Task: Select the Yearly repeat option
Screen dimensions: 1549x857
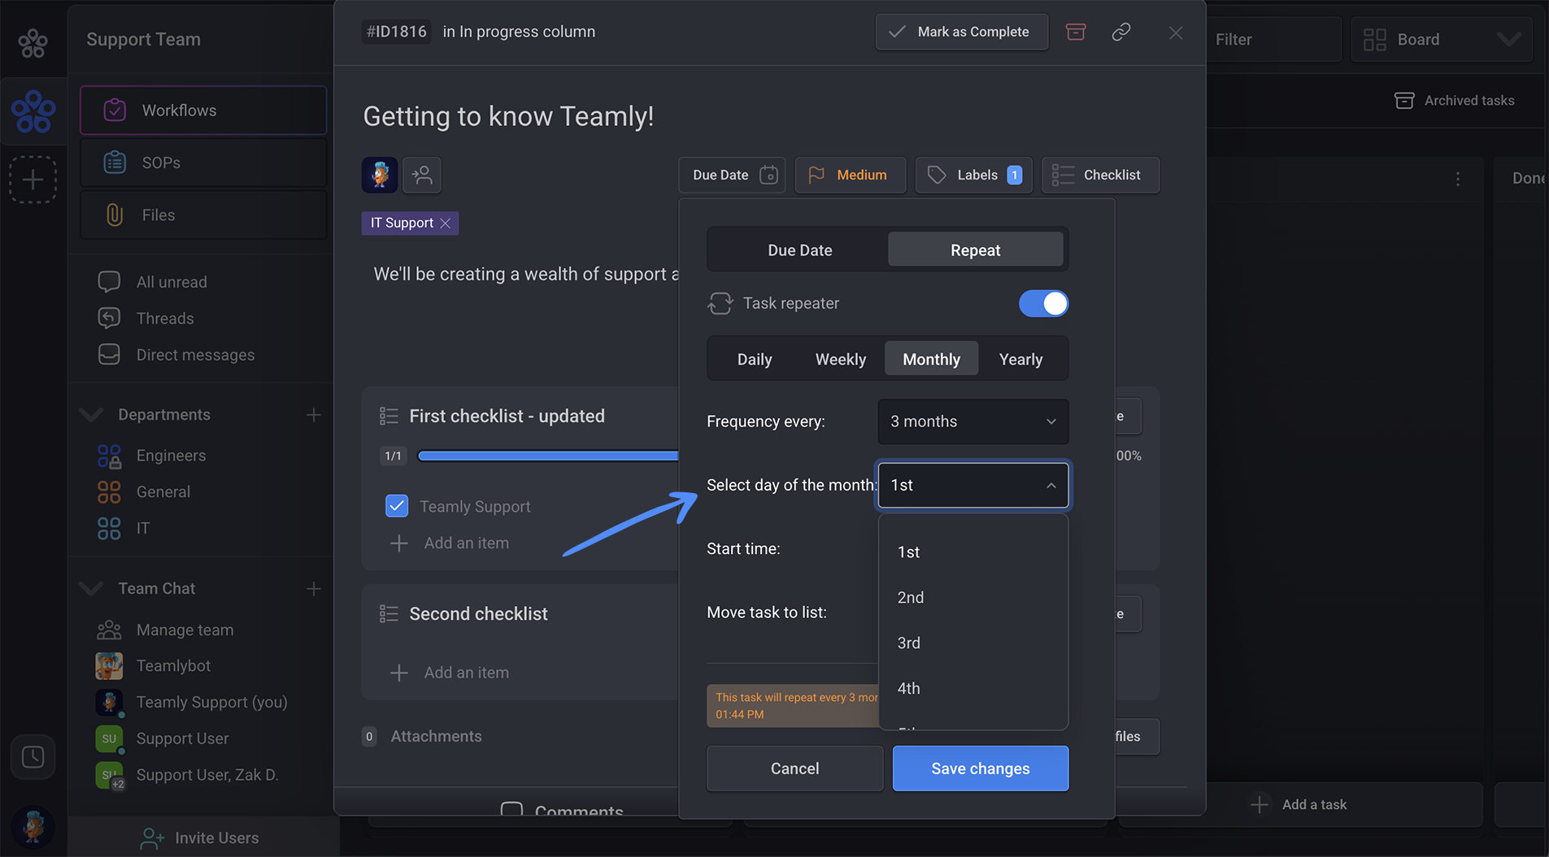Action: tap(1020, 360)
